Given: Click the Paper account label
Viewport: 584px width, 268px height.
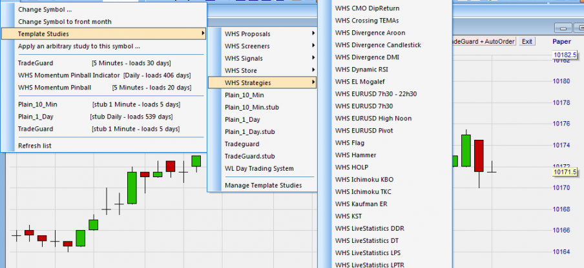Looking at the screenshot, I should pyautogui.click(x=561, y=42).
